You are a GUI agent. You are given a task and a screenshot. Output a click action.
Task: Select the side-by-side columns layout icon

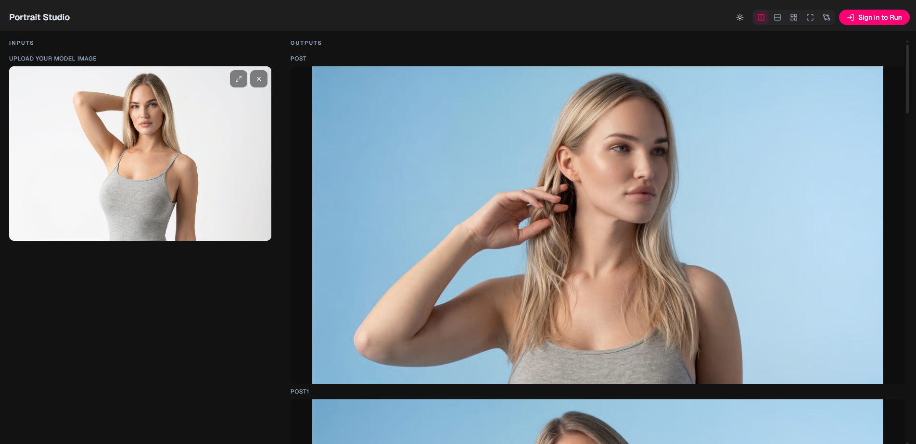pyautogui.click(x=761, y=17)
